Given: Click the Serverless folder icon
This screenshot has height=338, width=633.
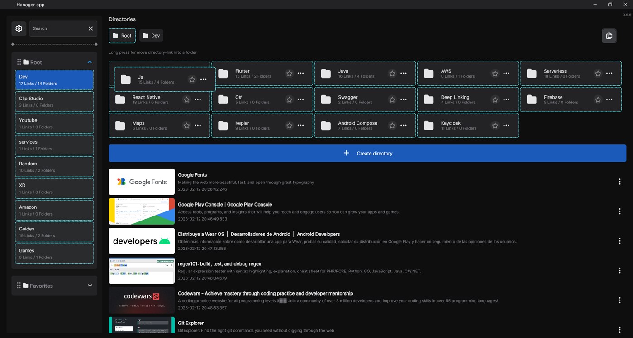Looking at the screenshot, I should coord(532,74).
